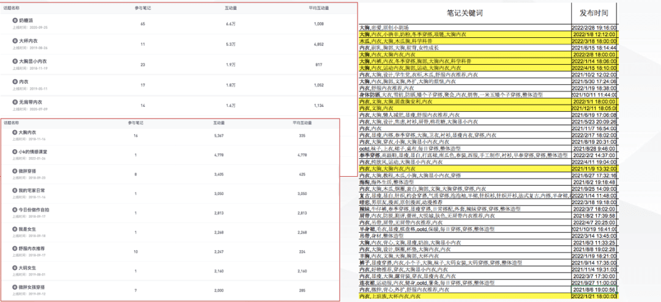Viewport: 661px width, 302px height.
Task: Click the topic icon beside 大杯内衣
Action: pyautogui.click(x=15, y=41)
